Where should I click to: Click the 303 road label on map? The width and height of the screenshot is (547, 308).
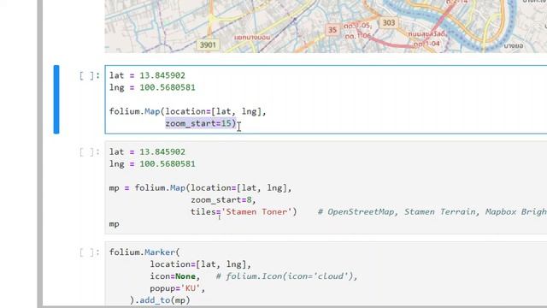pyautogui.click(x=389, y=23)
